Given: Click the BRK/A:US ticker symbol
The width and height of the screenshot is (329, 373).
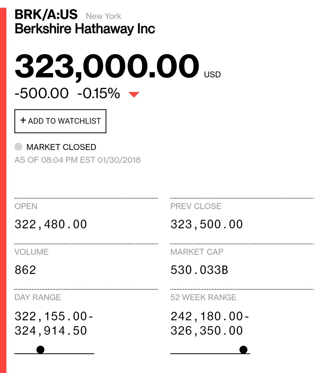Looking at the screenshot, I should click(46, 14).
